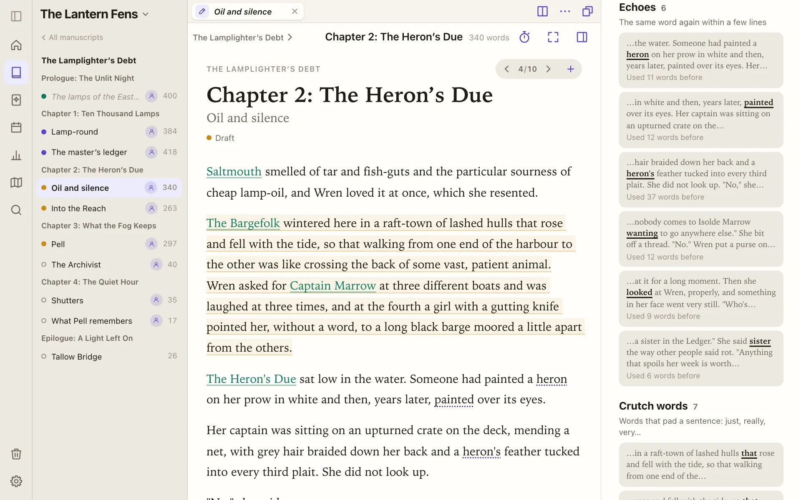801x500 pixels.
Task: Enter fullscreen focus mode
Action: coord(553,37)
